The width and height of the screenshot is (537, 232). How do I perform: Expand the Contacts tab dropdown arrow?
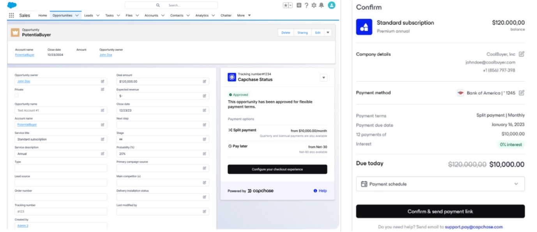(x=187, y=16)
